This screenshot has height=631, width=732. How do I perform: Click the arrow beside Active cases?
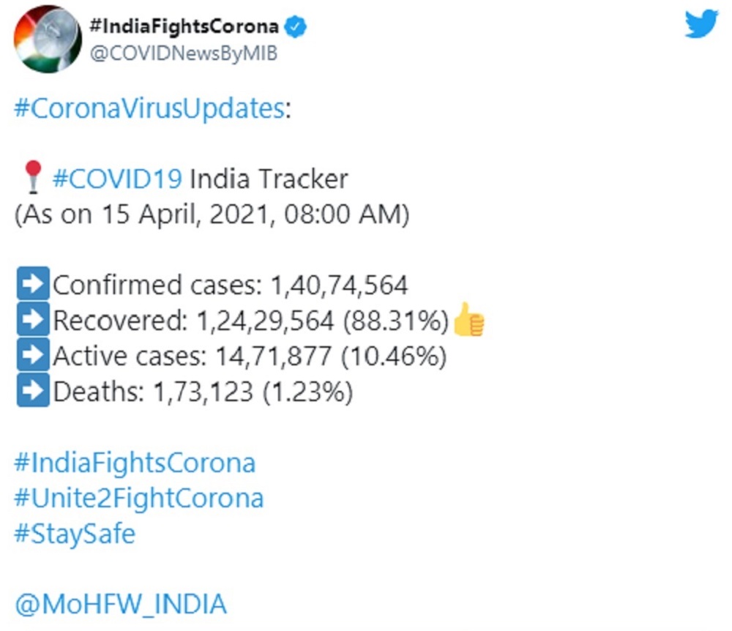pyautogui.click(x=32, y=356)
